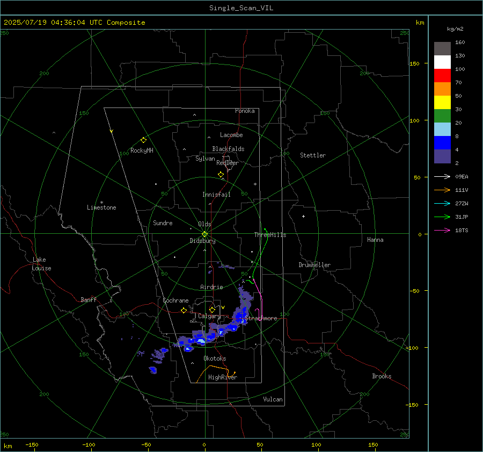Click the cyan 27ZW track arrow legend
This screenshot has width=483, height=452.
(442, 203)
